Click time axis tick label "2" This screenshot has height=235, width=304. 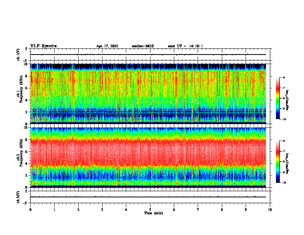point(78,209)
